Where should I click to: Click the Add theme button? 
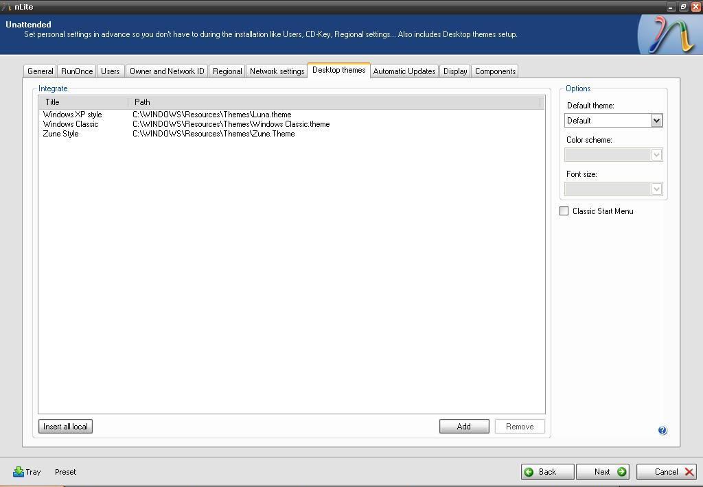(x=464, y=427)
